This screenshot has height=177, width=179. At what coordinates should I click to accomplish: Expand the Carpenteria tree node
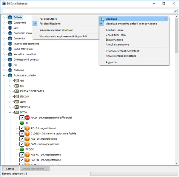[4, 23]
